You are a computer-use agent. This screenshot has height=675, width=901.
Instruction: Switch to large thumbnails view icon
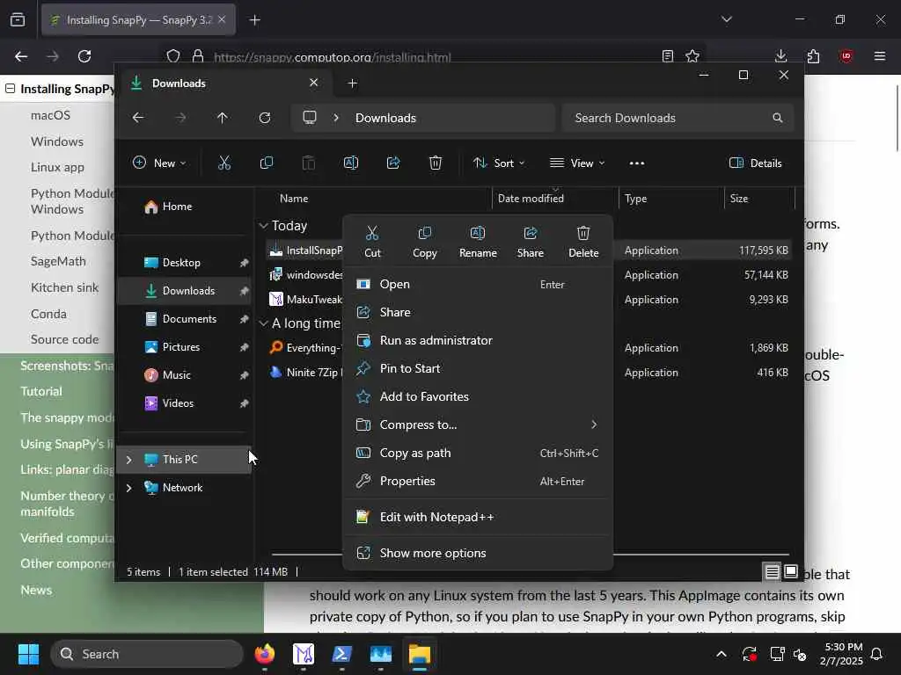791,571
